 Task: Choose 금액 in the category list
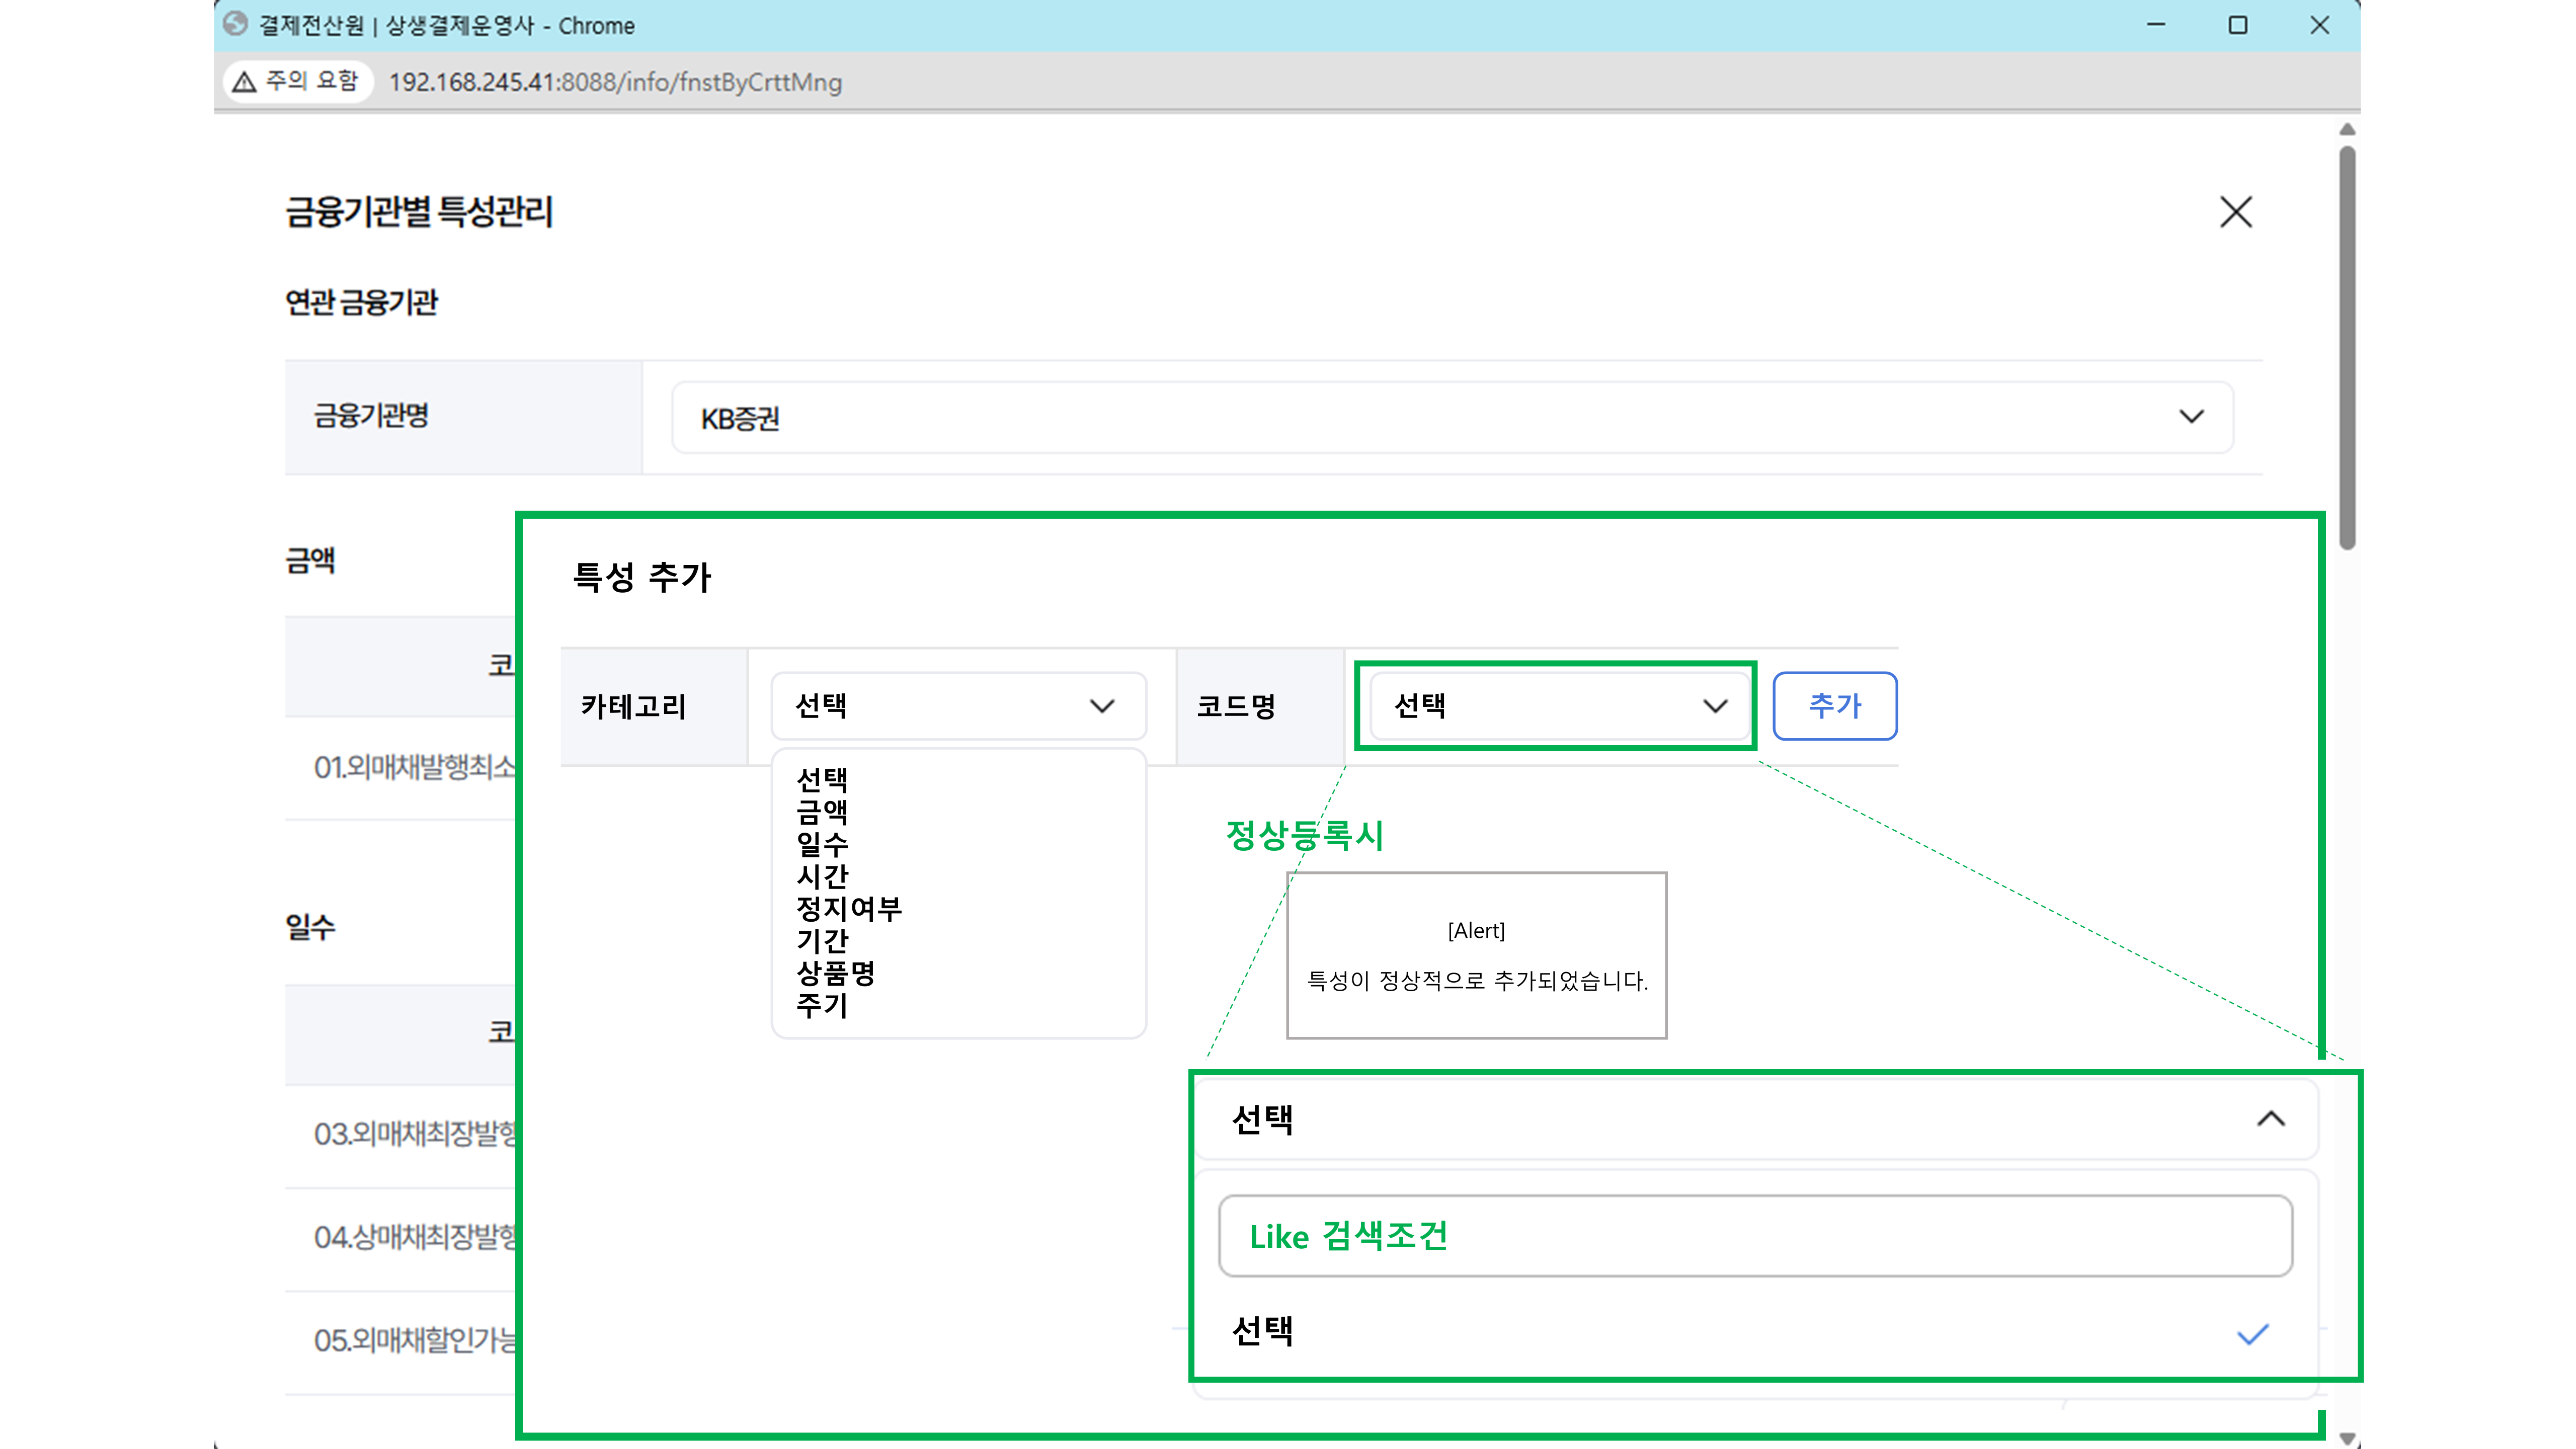822,811
